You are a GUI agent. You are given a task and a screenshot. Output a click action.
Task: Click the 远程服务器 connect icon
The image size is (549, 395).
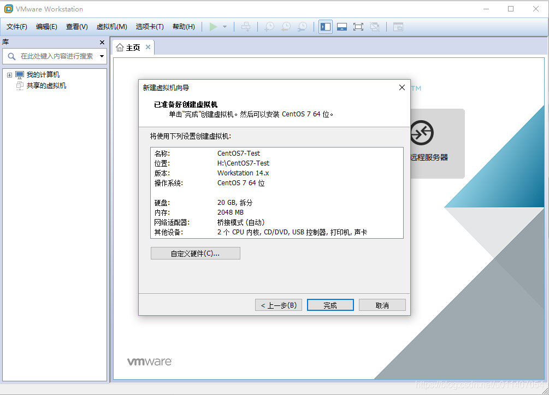[422, 133]
